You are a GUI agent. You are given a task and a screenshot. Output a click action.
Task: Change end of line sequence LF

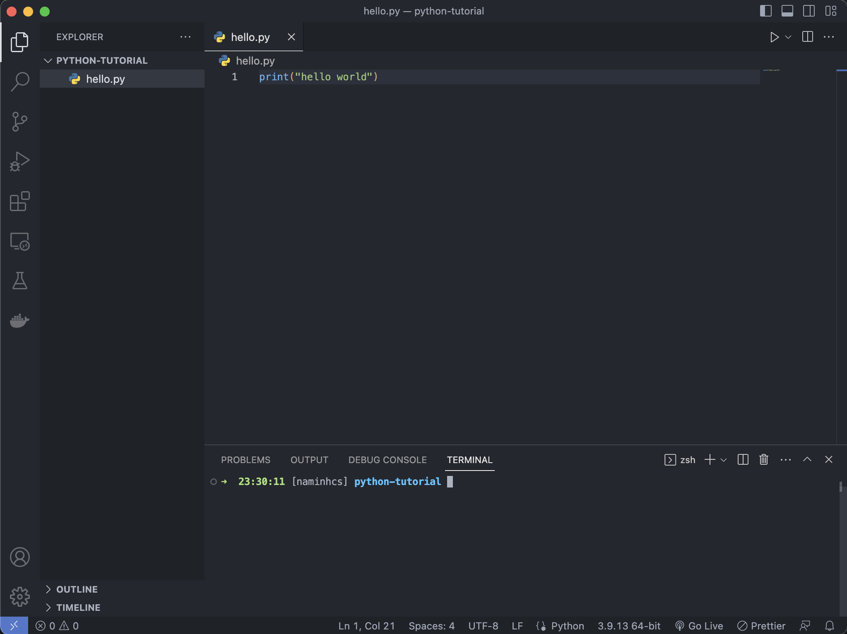tap(517, 626)
